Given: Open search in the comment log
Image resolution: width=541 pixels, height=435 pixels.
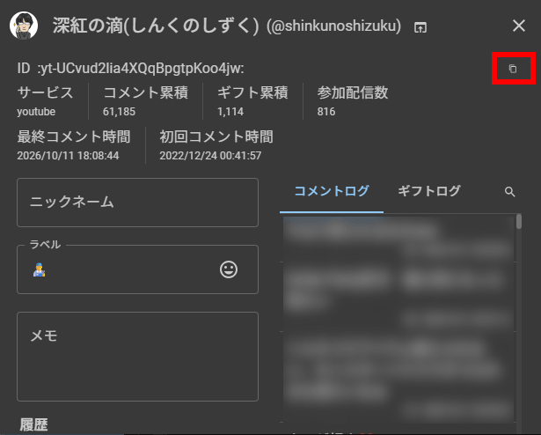Looking at the screenshot, I should pyautogui.click(x=509, y=192).
